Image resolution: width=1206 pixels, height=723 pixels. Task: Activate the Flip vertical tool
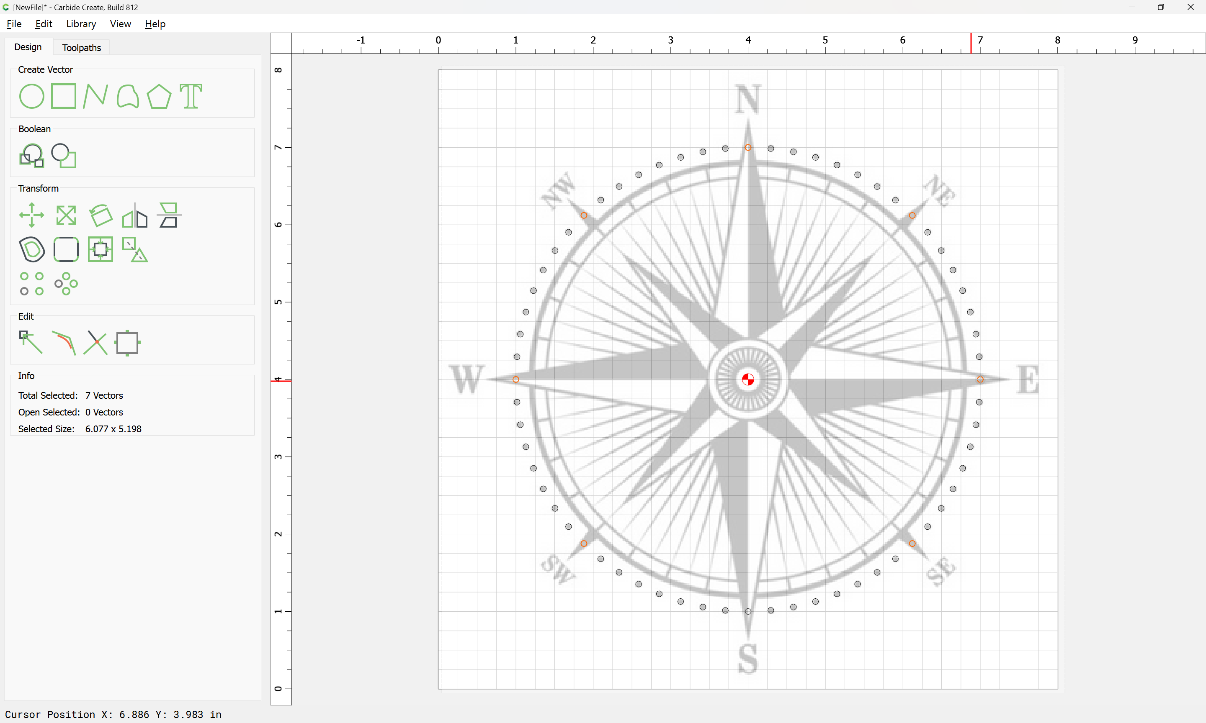169,215
